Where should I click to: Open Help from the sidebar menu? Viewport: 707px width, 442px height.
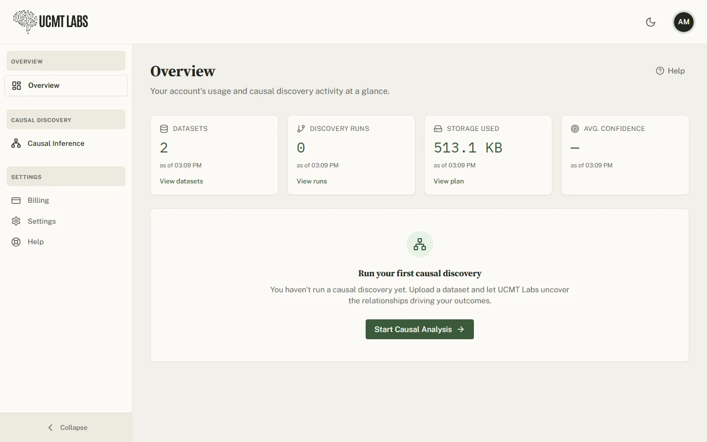point(66,242)
